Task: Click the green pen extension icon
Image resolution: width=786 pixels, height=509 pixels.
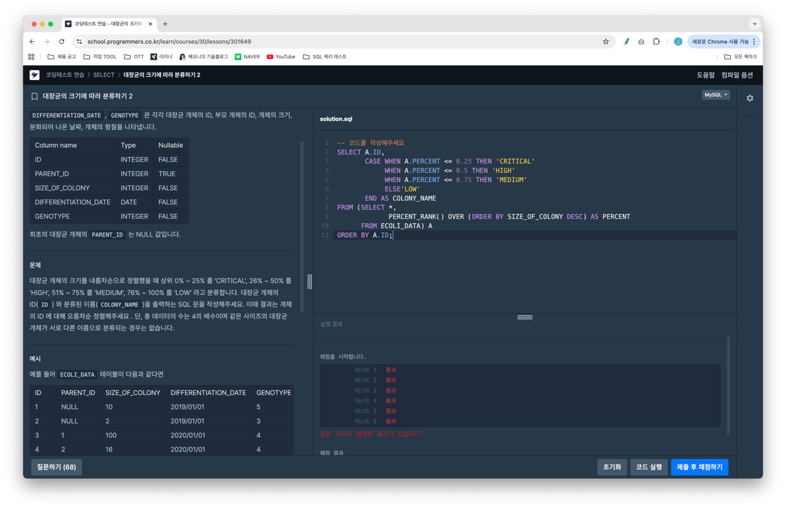Action: (626, 42)
